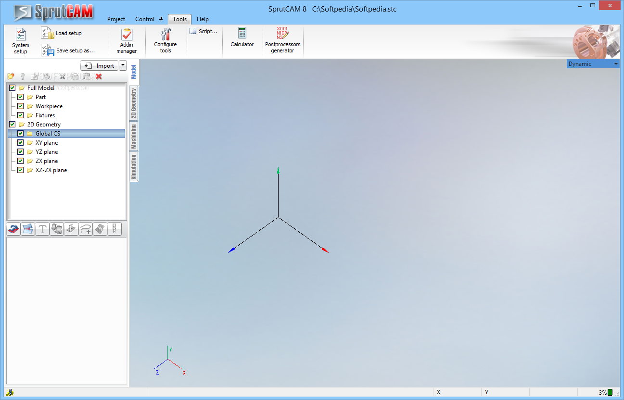Toggle the Global CS checkbox
This screenshot has height=400, width=624.
[20, 134]
